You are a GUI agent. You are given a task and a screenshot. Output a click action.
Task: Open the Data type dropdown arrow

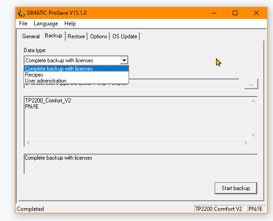[124, 60]
